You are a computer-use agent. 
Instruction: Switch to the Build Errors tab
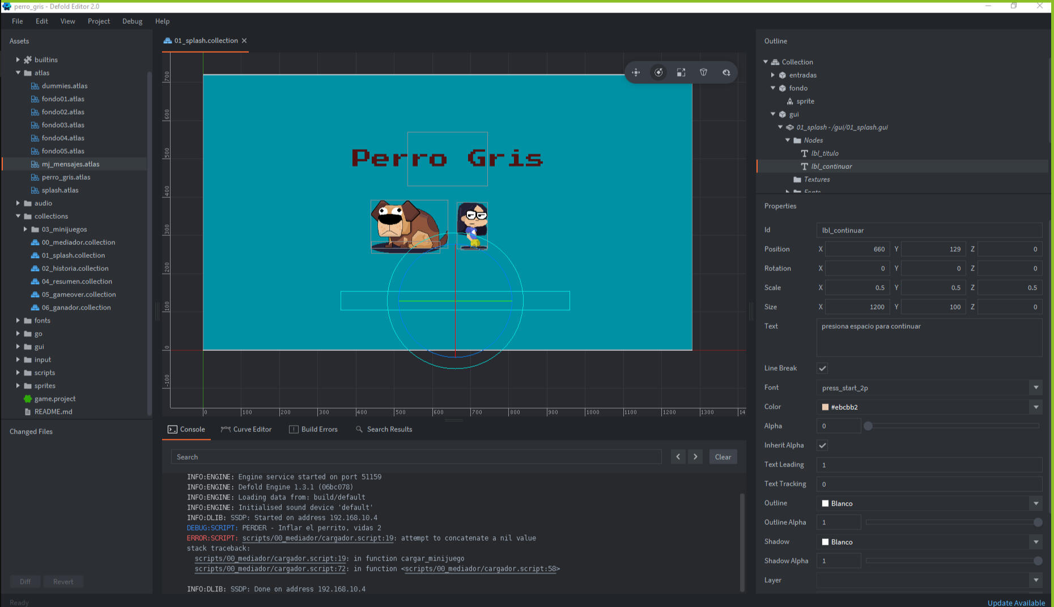(x=313, y=429)
